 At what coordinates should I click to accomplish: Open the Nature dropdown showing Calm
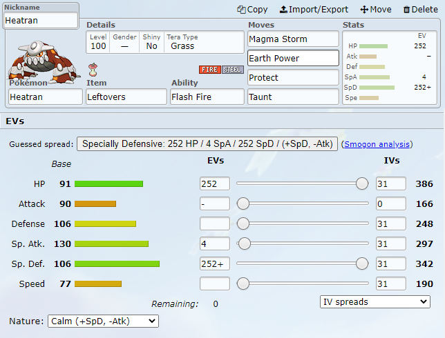(103, 321)
